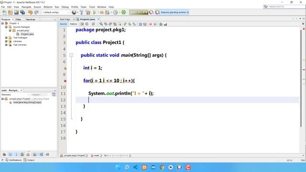This screenshot has width=306, height=172.
Task: Toggle the Show Static Members navigator filter
Action: point(16,154)
